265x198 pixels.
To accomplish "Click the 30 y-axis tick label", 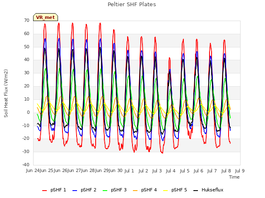I will (26, 73).
